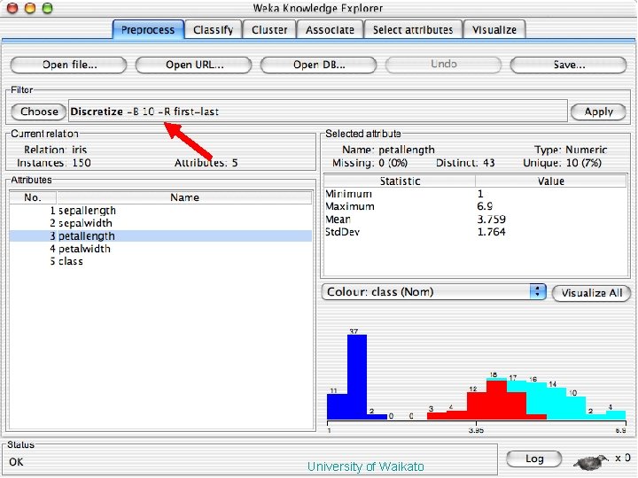Click the Statistic column header
The image size is (638, 478).
tap(400, 181)
